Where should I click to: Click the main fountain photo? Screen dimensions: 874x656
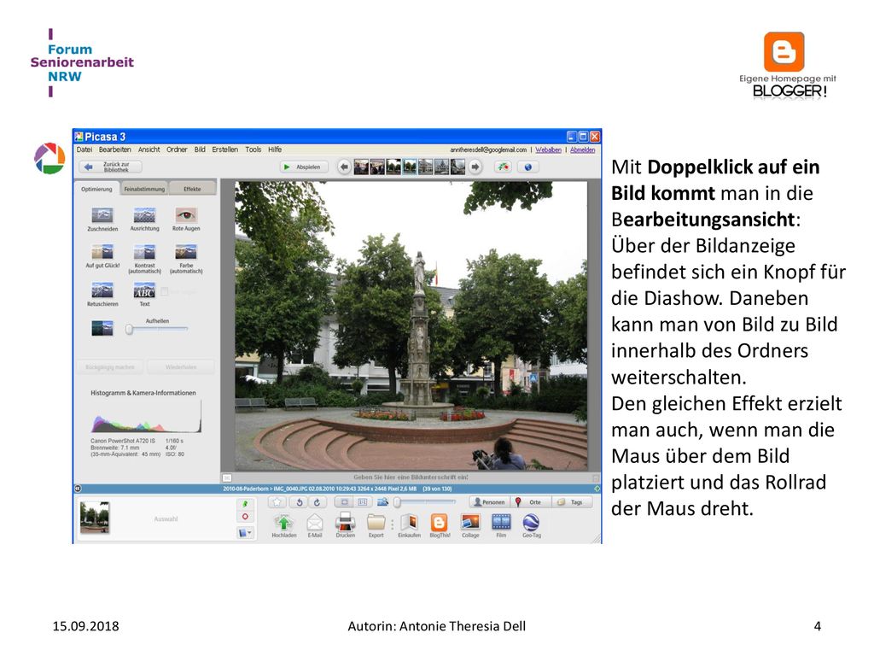click(411, 325)
